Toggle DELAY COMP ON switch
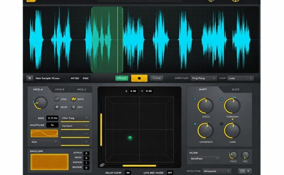Image resolution: width=284 pixels, height=175 pixels. coord(128,173)
